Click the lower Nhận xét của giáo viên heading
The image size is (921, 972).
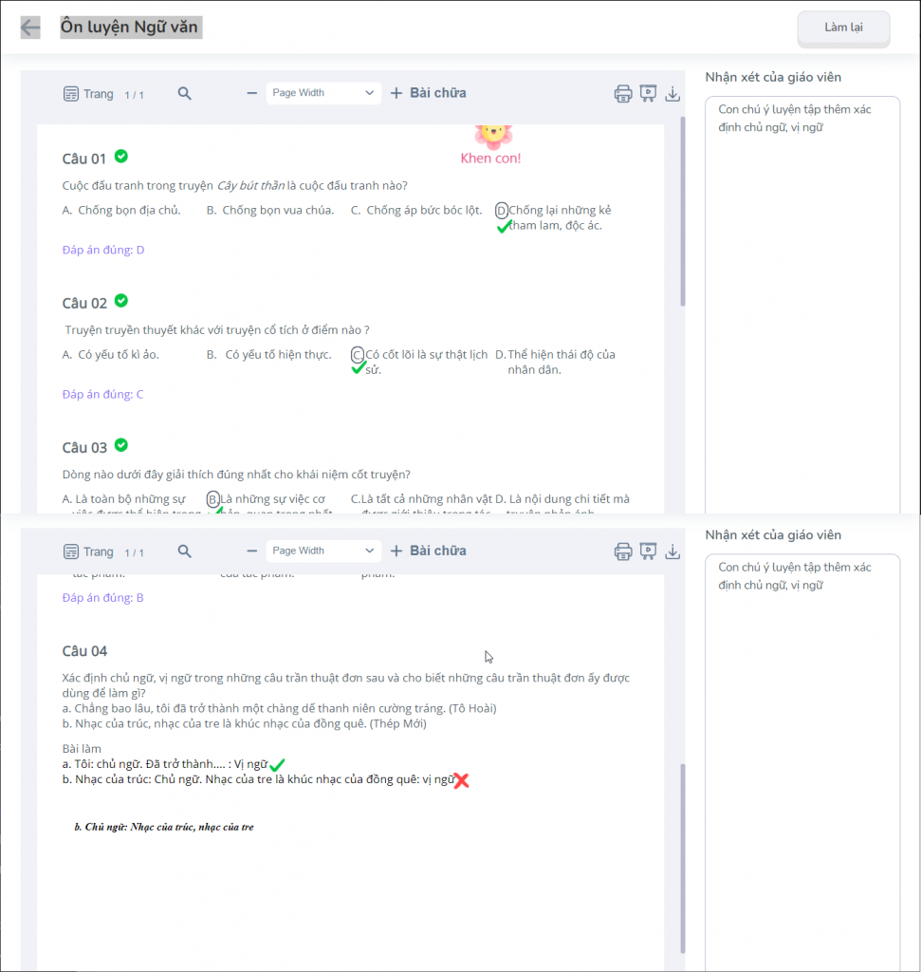point(773,535)
